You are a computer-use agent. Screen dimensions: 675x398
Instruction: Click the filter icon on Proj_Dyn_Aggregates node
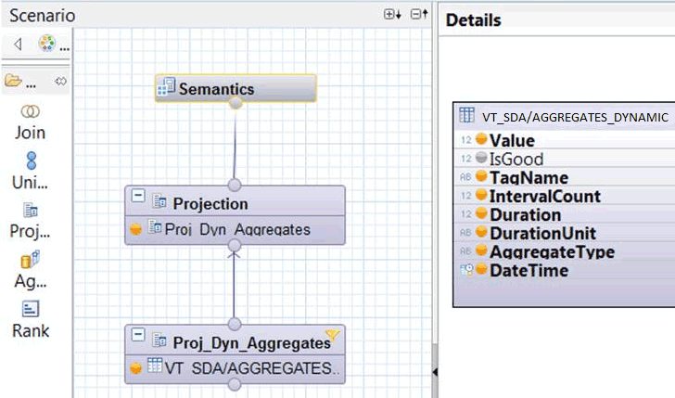[x=331, y=337]
